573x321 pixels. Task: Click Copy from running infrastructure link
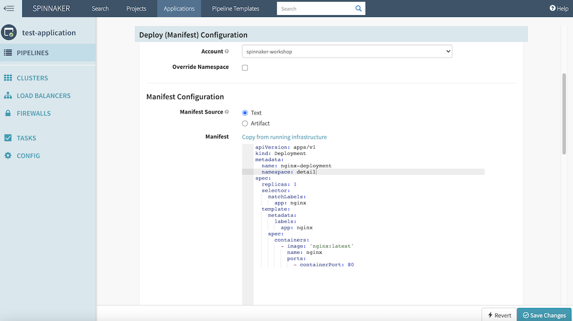(284, 137)
